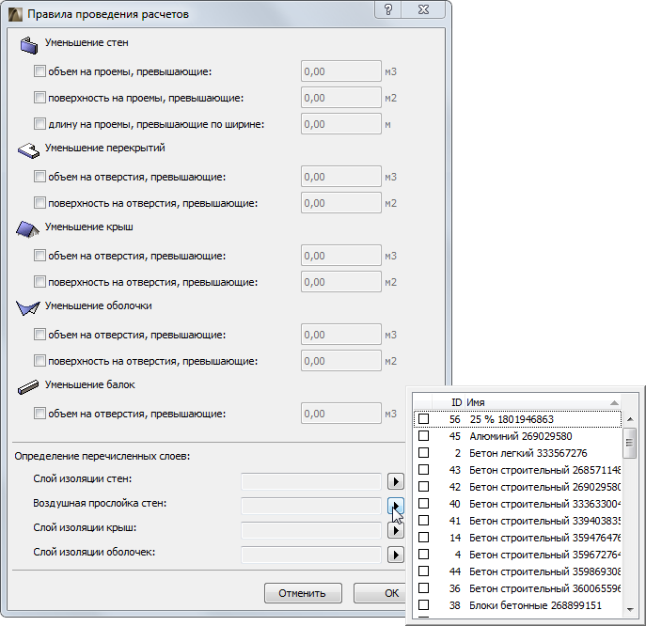Click the help question mark button
This screenshot has width=646, height=626.
pos(387,9)
